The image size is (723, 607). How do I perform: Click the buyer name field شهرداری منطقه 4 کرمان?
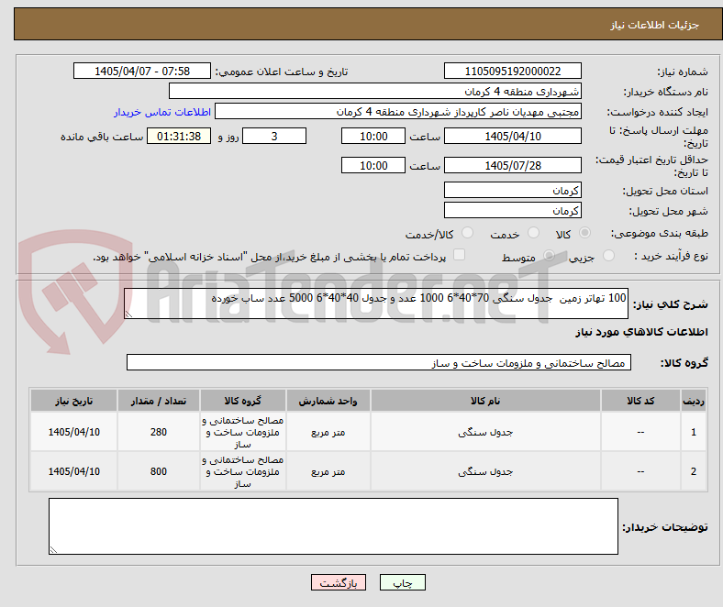pos(375,92)
